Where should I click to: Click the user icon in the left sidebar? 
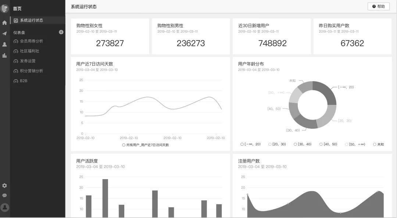pyautogui.click(x=4, y=44)
